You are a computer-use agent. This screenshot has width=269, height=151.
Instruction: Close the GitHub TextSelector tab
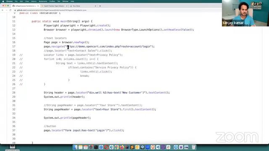coord(38,6)
